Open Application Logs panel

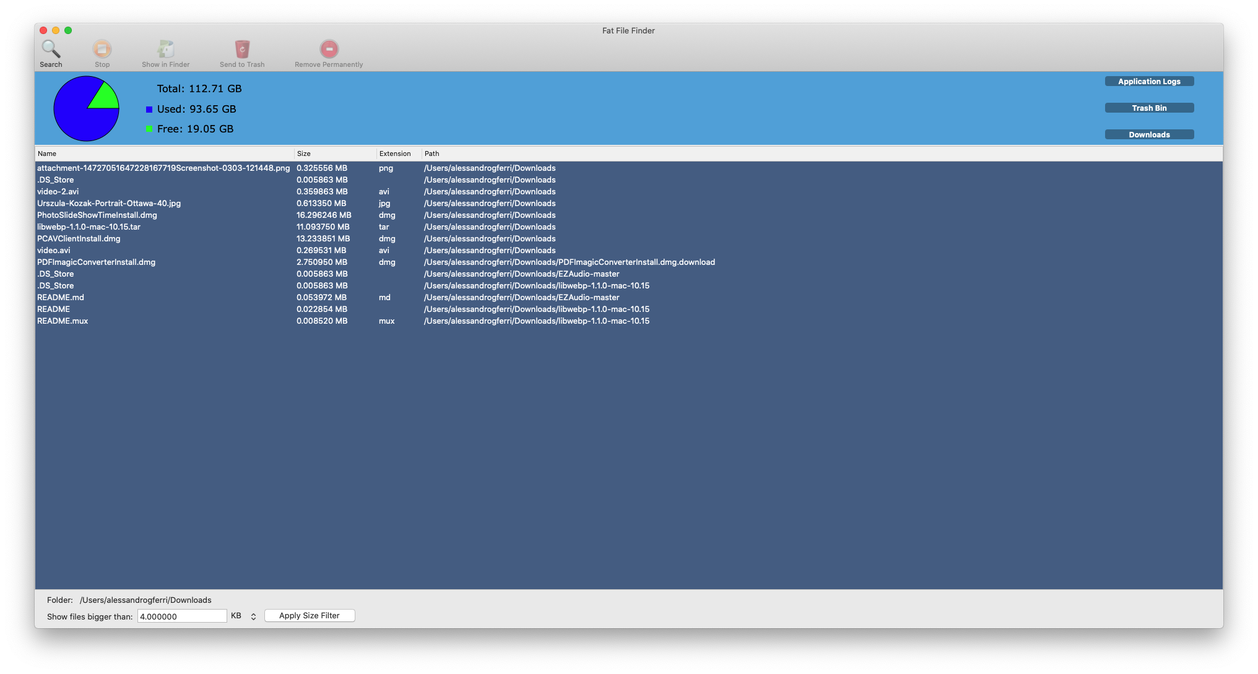(1151, 80)
